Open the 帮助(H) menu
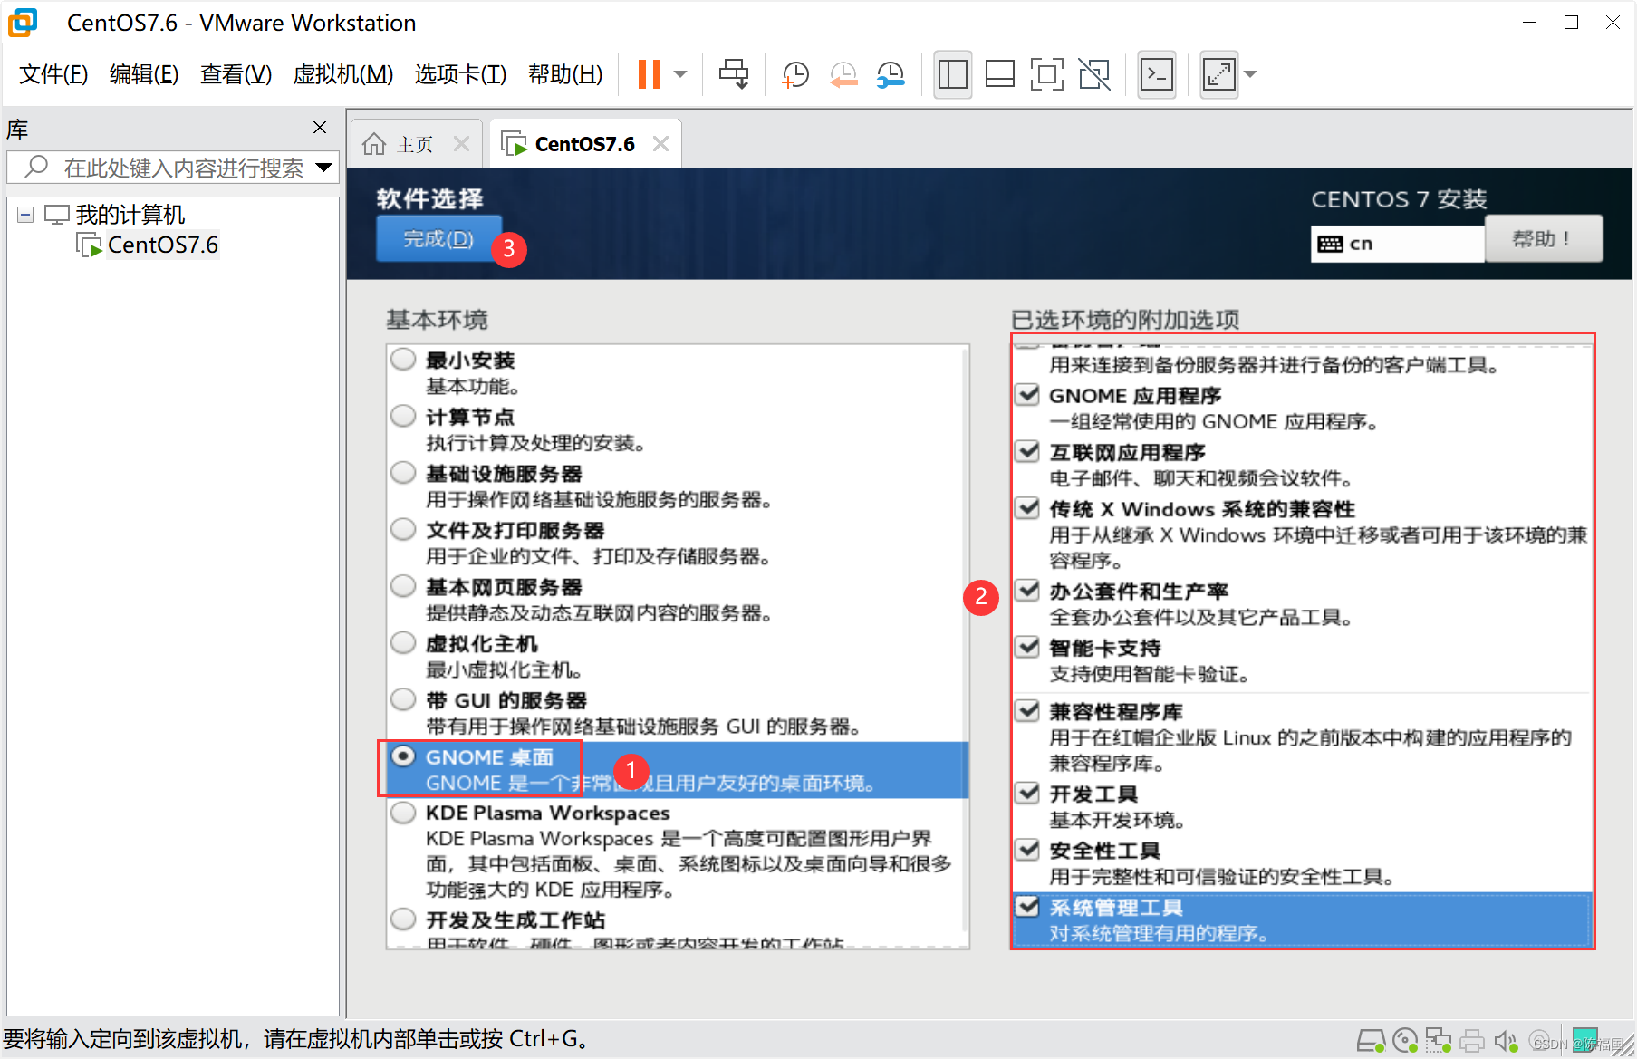Image resolution: width=1637 pixels, height=1059 pixels. click(x=565, y=74)
